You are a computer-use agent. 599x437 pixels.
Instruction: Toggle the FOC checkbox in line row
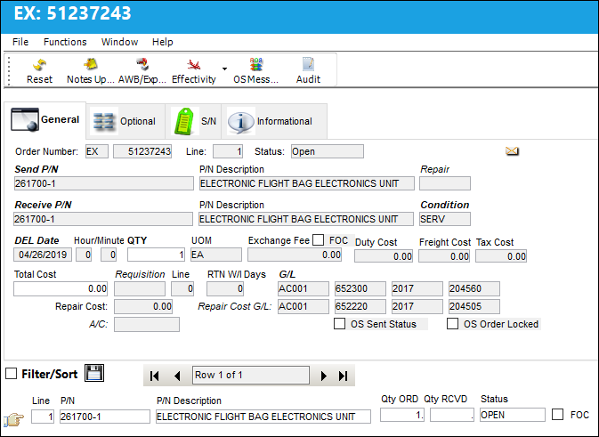pos(558,414)
